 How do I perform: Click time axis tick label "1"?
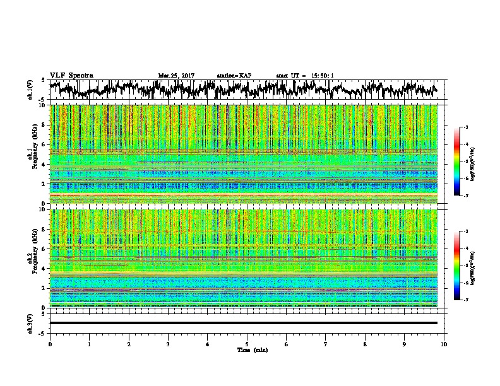(x=89, y=344)
